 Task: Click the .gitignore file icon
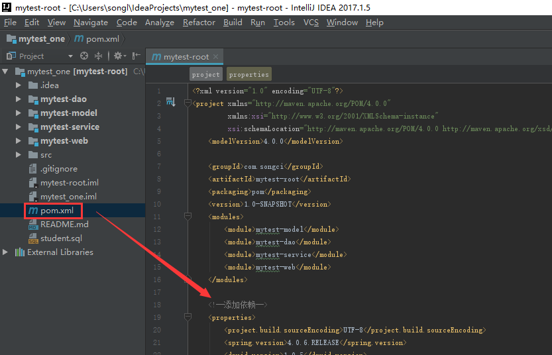pyautogui.click(x=33, y=169)
